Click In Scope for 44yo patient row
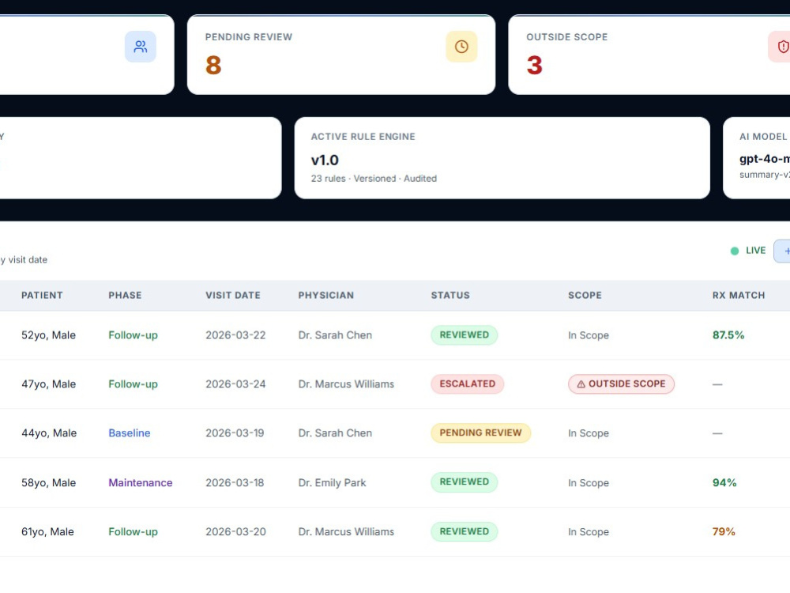The height and width of the screenshot is (593, 790). pyautogui.click(x=589, y=433)
